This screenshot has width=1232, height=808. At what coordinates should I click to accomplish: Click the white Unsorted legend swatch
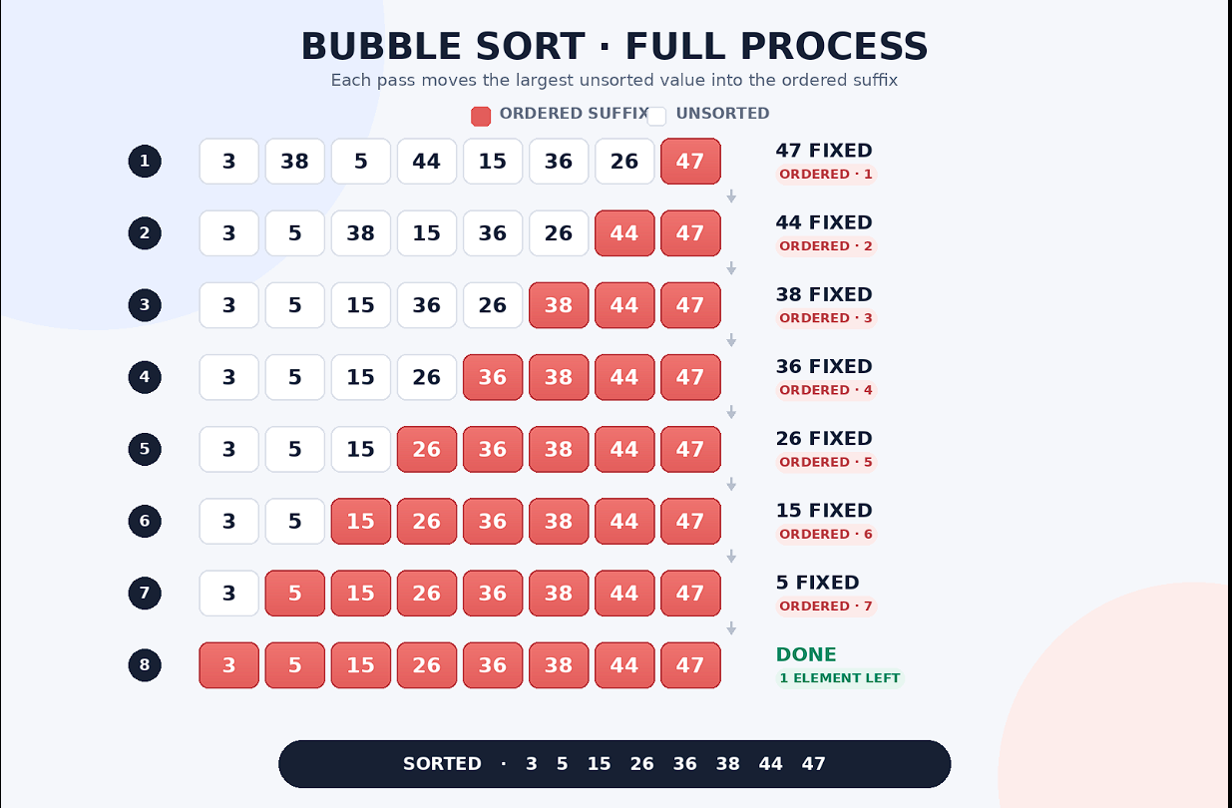656,116
